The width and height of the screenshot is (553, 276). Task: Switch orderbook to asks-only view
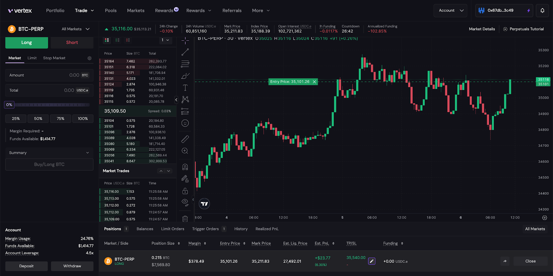point(128,40)
